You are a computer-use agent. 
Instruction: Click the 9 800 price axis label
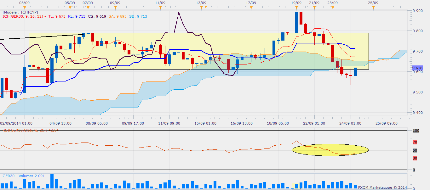418,31
